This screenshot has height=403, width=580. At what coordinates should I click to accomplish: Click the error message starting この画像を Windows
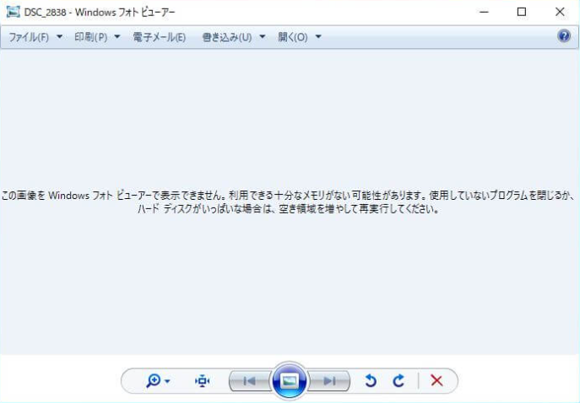(x=288, y=202)
